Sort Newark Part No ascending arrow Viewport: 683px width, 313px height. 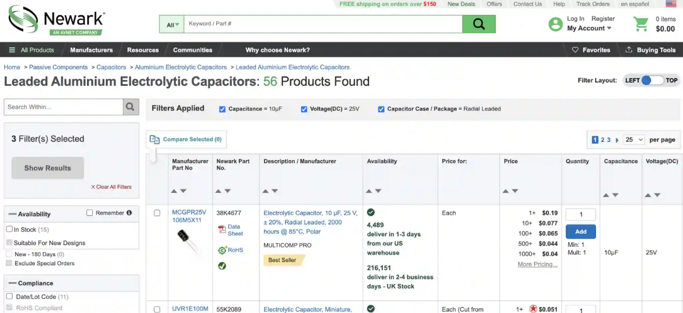(x=219, y=191)
